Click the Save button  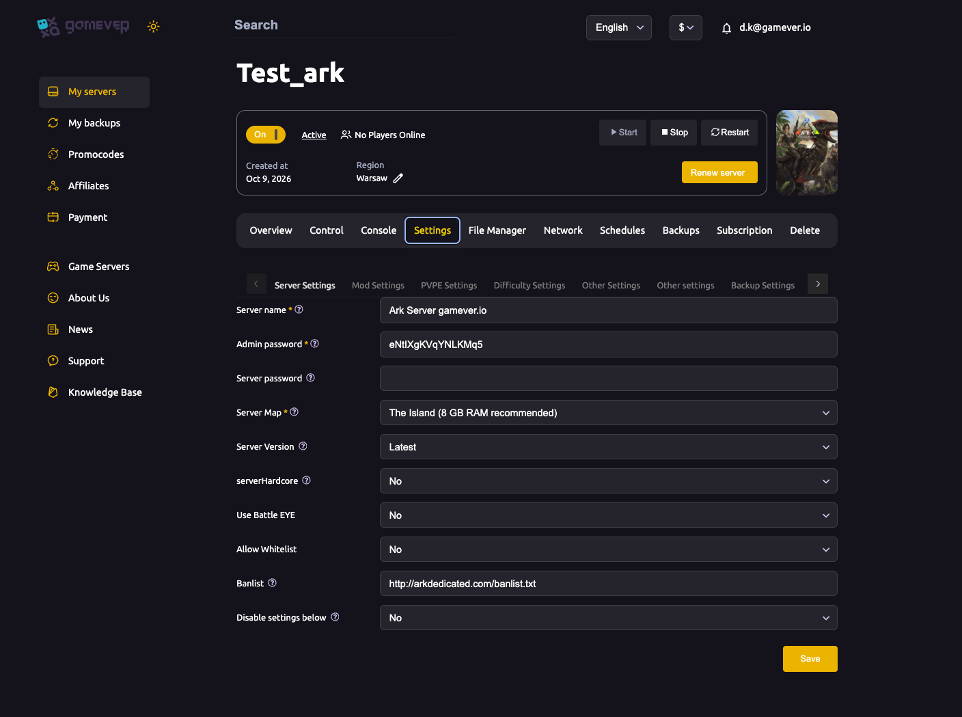pos(810,659)
